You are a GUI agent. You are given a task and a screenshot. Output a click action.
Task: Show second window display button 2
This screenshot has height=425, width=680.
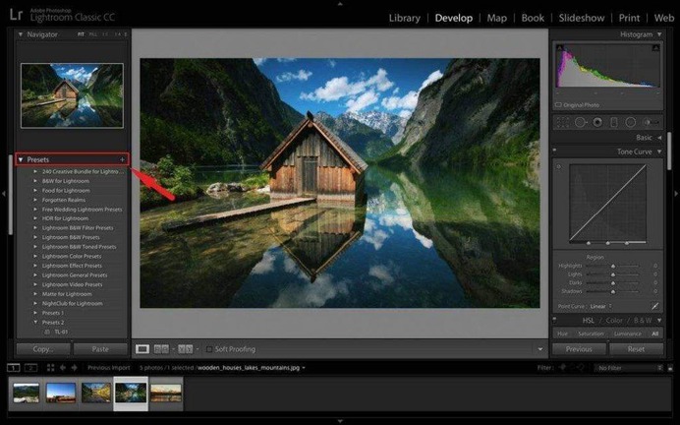click(30, 368)
